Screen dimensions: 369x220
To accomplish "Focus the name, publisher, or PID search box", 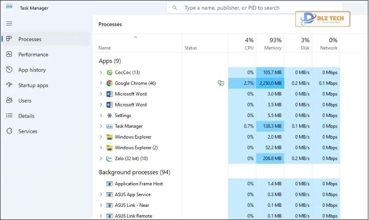I will pos(255,8).
